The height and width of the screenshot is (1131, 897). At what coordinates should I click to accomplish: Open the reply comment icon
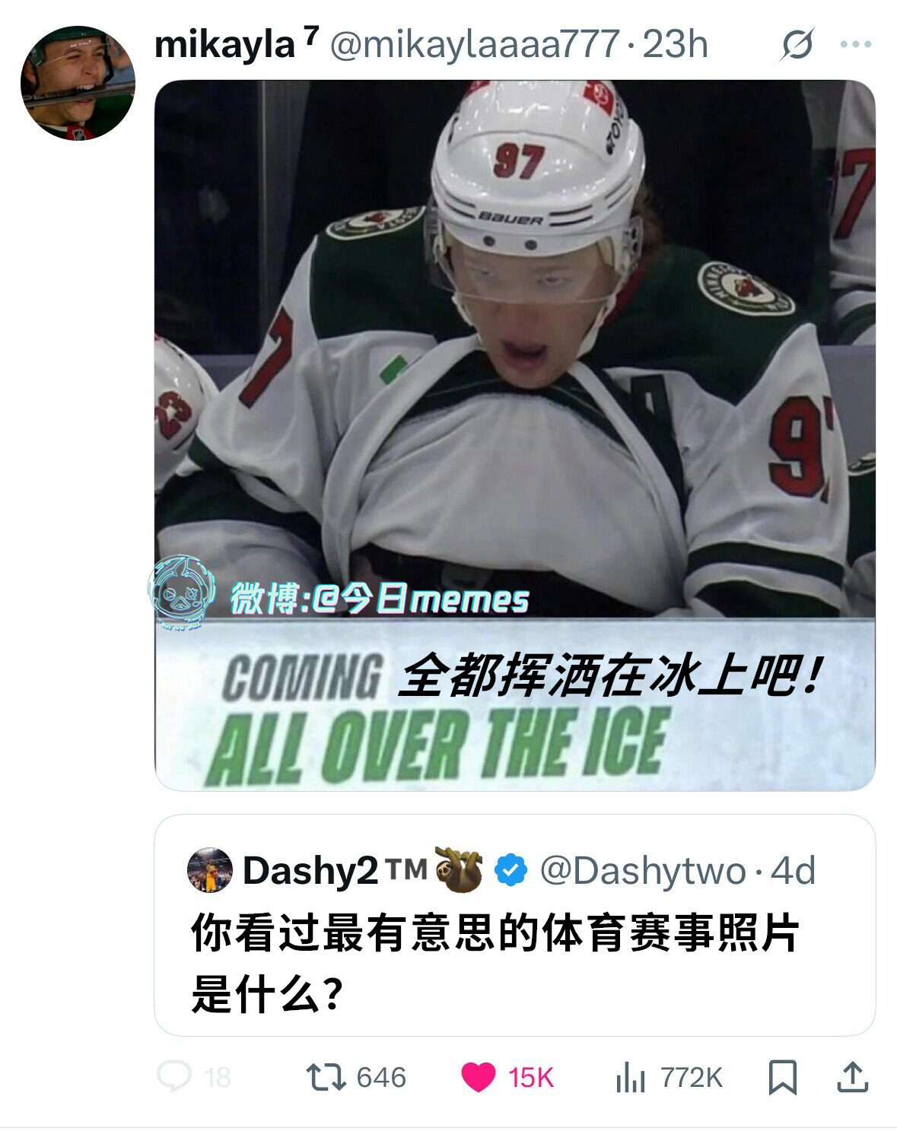coord(173,1077)
